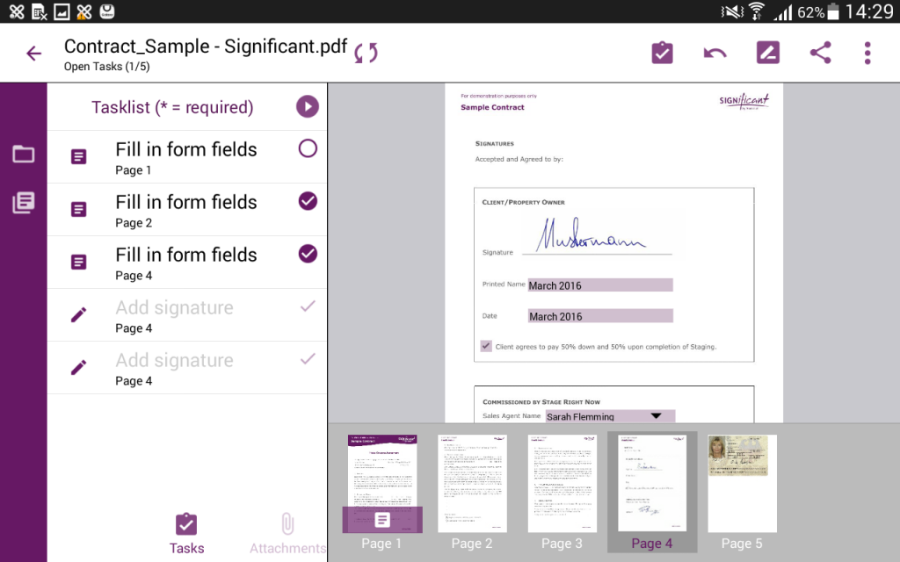Undo the last document change
The height and width of the screenshot is (562, 900).
tap(715, 52)
